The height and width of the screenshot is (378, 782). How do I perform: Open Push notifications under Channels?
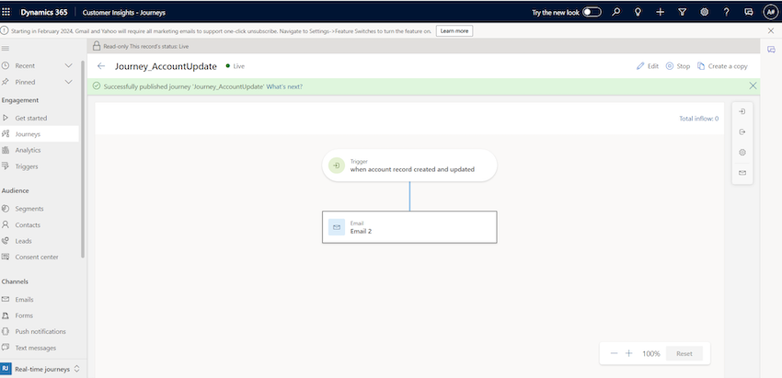click(40, 332)
